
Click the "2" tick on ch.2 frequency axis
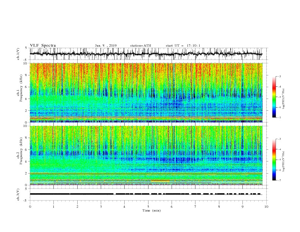click(27, 173)
